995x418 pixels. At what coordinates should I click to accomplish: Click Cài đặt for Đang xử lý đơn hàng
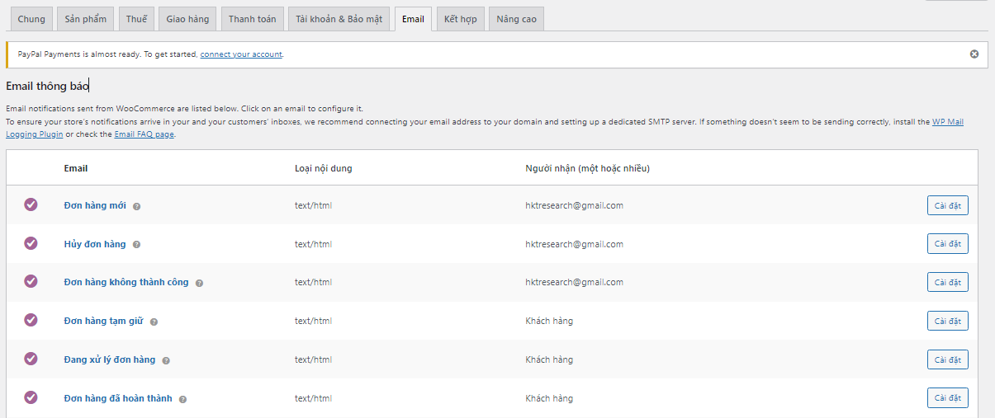click(x=947, y=359)
